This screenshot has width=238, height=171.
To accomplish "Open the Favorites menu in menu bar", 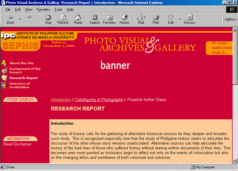I will click(43, 9).
